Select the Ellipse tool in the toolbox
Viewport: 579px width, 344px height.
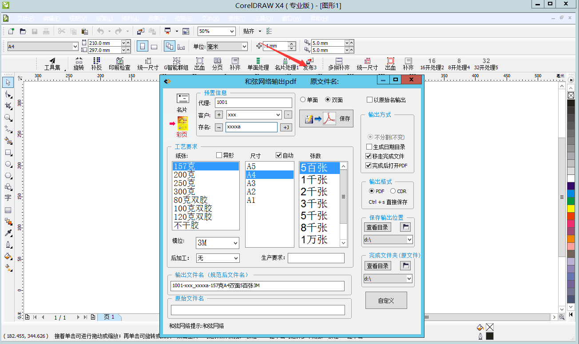8,164
